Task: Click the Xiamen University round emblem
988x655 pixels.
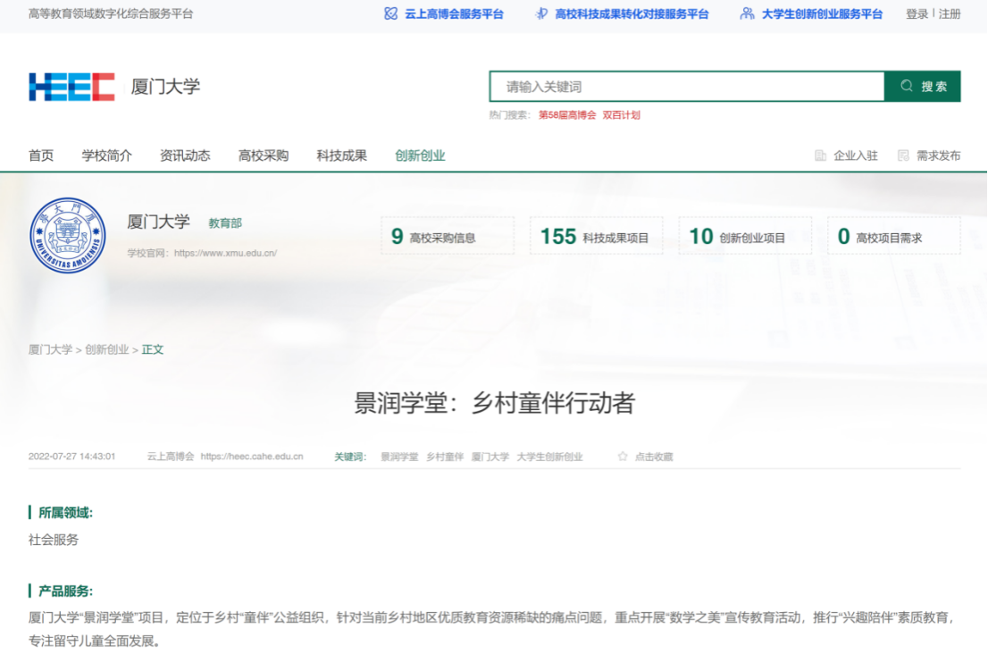Action: (x=68, y=235)
